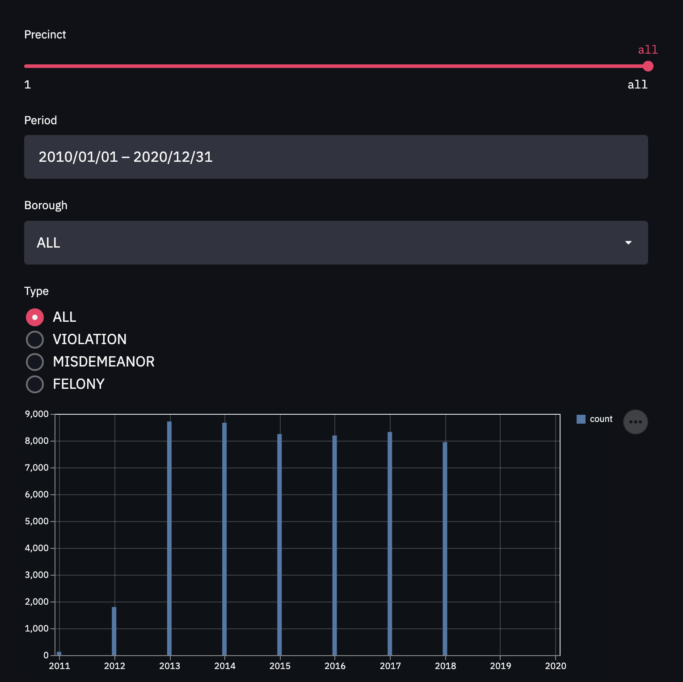
Task: Click the count legend color square
Action: [581, 419]
